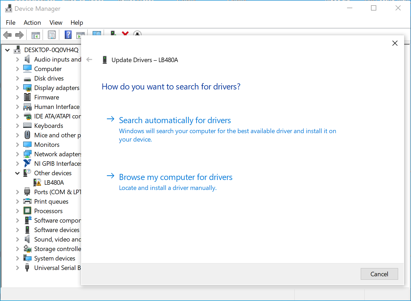Open the File menu

point(11,23)
